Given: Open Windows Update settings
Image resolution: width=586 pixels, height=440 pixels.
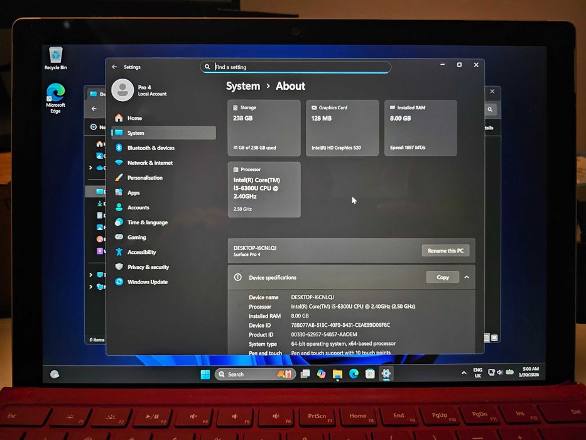Looking at the screenshot, I should pos(164,282).
